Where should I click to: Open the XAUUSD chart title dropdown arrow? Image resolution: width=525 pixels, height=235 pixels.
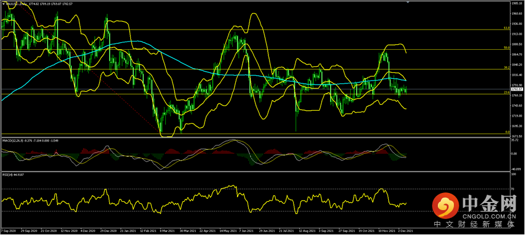coord(4,4)
